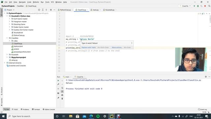Open the File menu
Viewport: 211px width, 119px height.
click(x=6, y=2)
